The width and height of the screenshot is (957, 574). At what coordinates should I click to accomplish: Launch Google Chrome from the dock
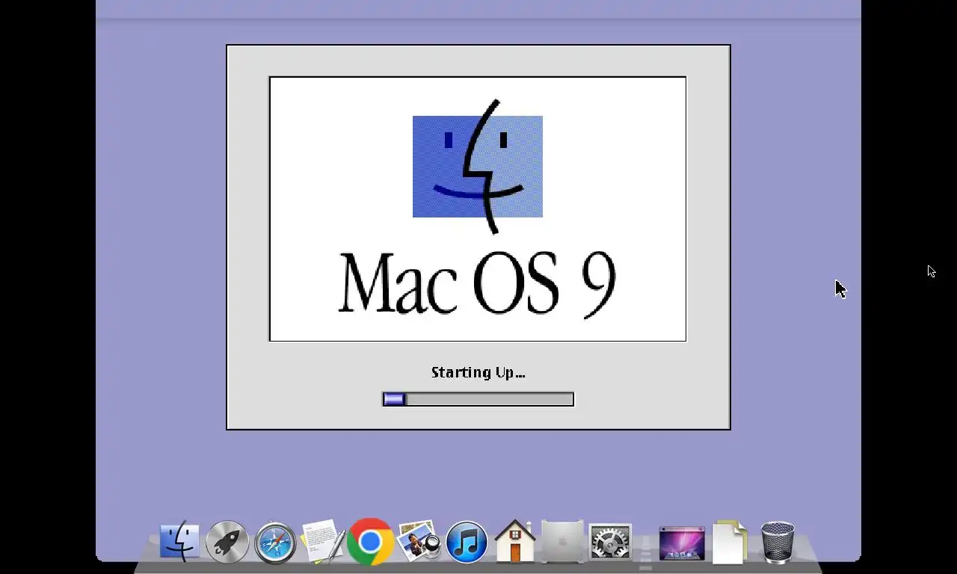tap(370, 541)
